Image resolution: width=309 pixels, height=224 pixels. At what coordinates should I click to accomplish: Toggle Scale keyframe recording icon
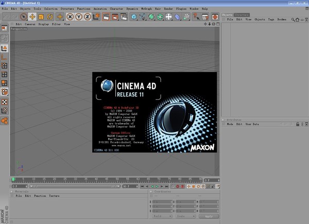click(194, 186)
